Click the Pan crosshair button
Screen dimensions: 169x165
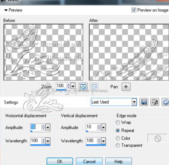click(x=126, y=87)
